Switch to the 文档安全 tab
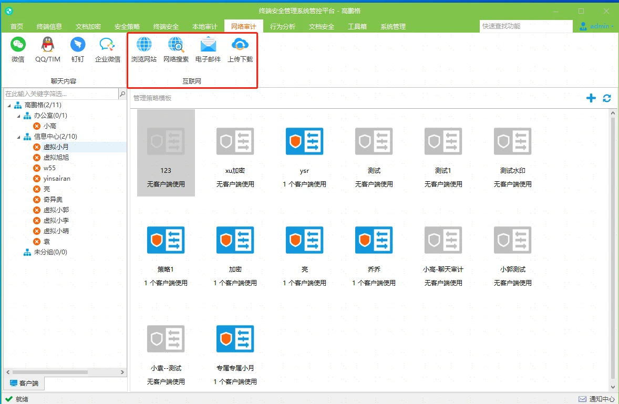The height and width of the screenshot is (404, 619). pos(322,26)
